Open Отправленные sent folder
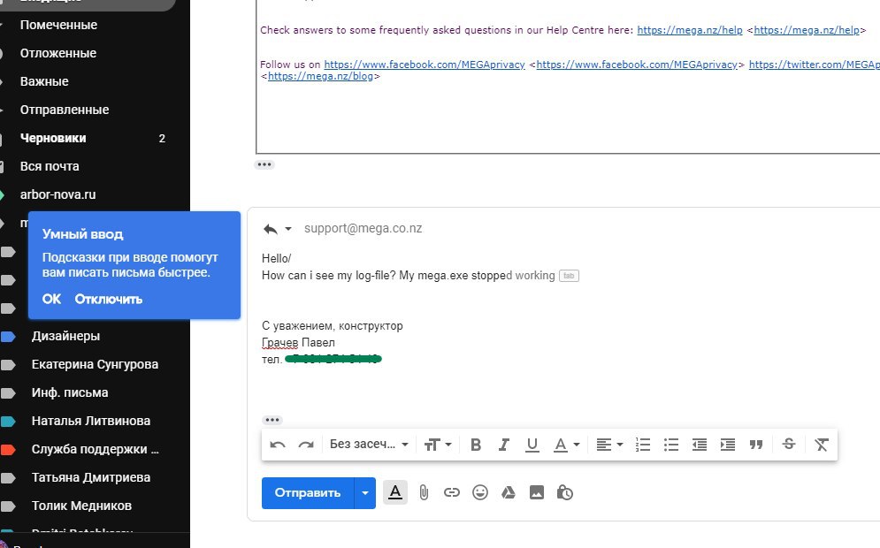880x548 pixels. (x=65, y=110)
